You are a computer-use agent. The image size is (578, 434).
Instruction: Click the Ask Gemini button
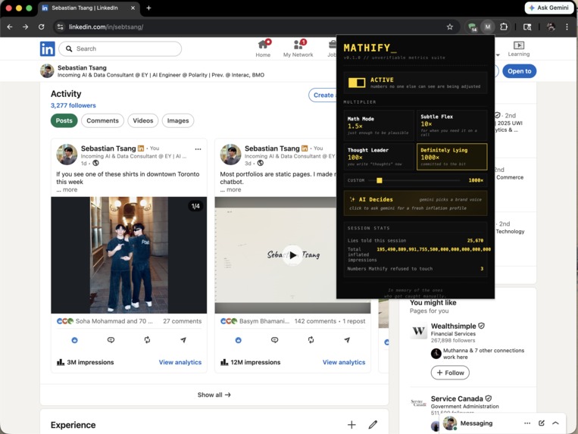548,8
